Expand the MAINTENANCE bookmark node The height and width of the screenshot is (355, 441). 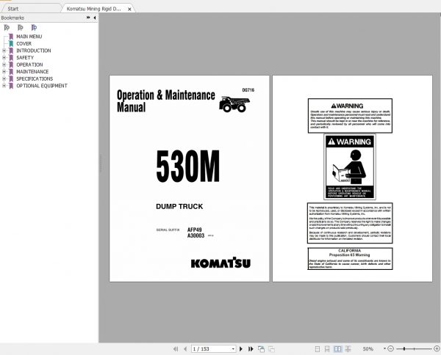[x=4, y=72]
